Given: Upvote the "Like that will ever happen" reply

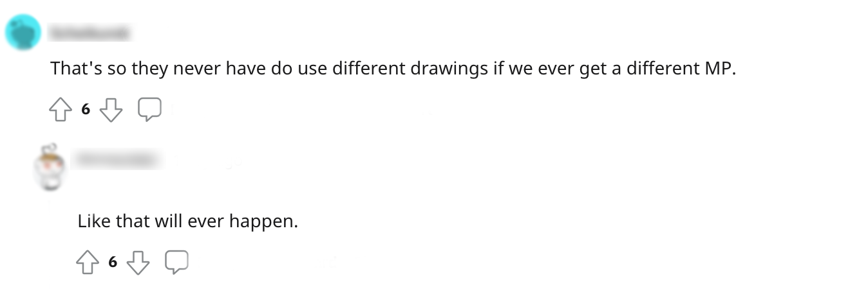Looking at the screenshot, I should pyautogui.click(x=87, y=262).
